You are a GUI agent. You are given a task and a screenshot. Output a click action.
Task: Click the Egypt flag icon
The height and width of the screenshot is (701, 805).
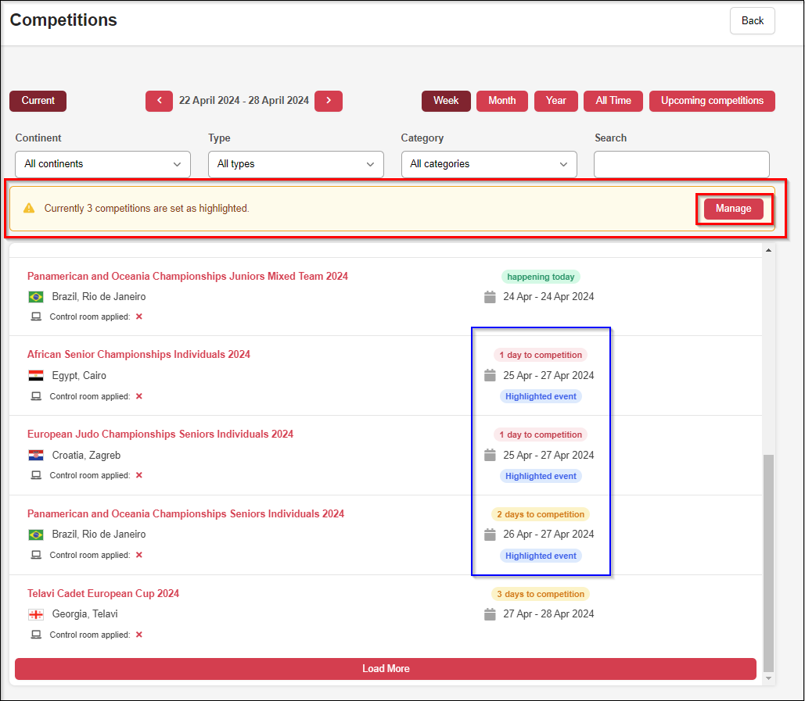tap(36, 376)
